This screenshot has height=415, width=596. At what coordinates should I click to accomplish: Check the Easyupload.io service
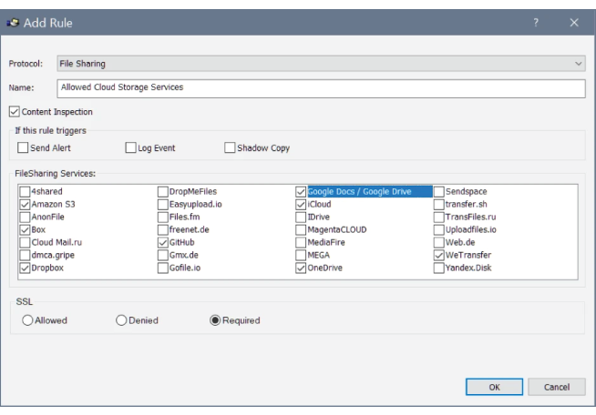(x=163, y=204)
